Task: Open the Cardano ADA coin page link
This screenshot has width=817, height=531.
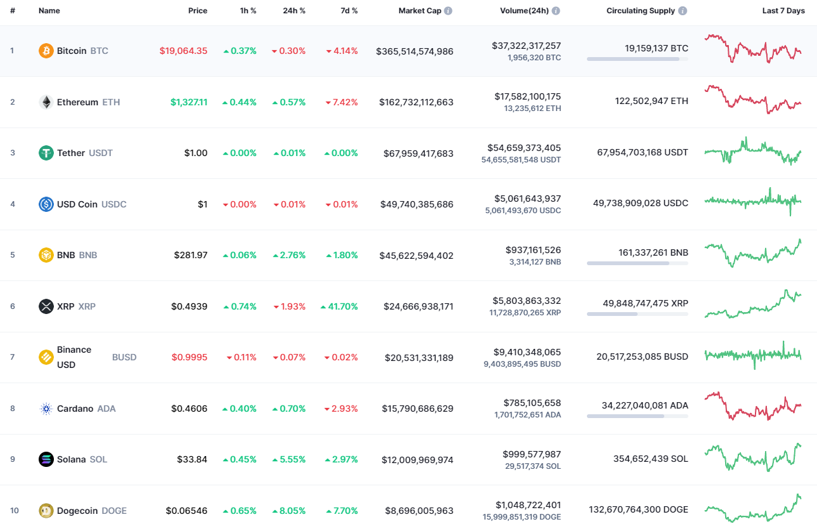Action: (x=77, y=409)
